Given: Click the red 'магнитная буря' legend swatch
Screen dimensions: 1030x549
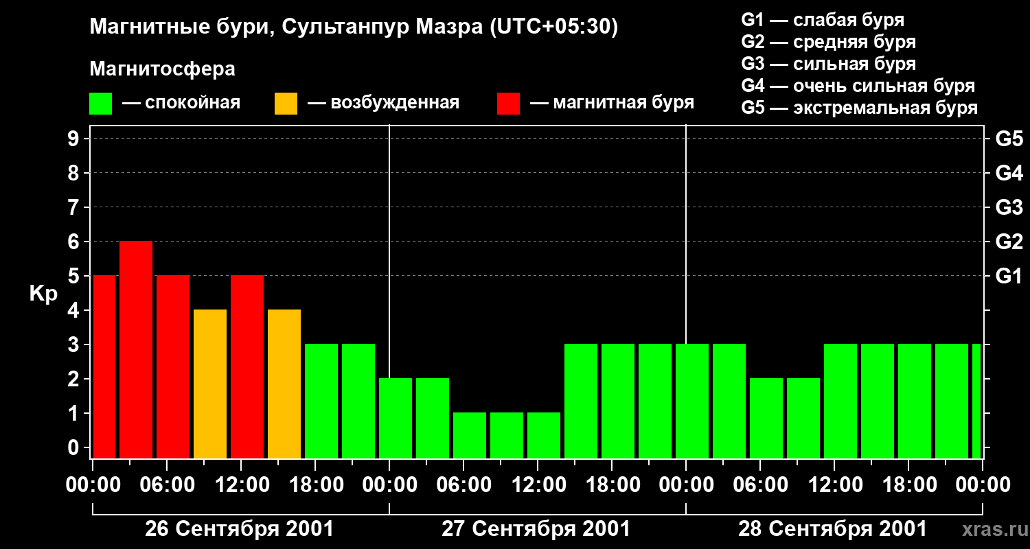Looking at the screenshot, I should [509, 104].
